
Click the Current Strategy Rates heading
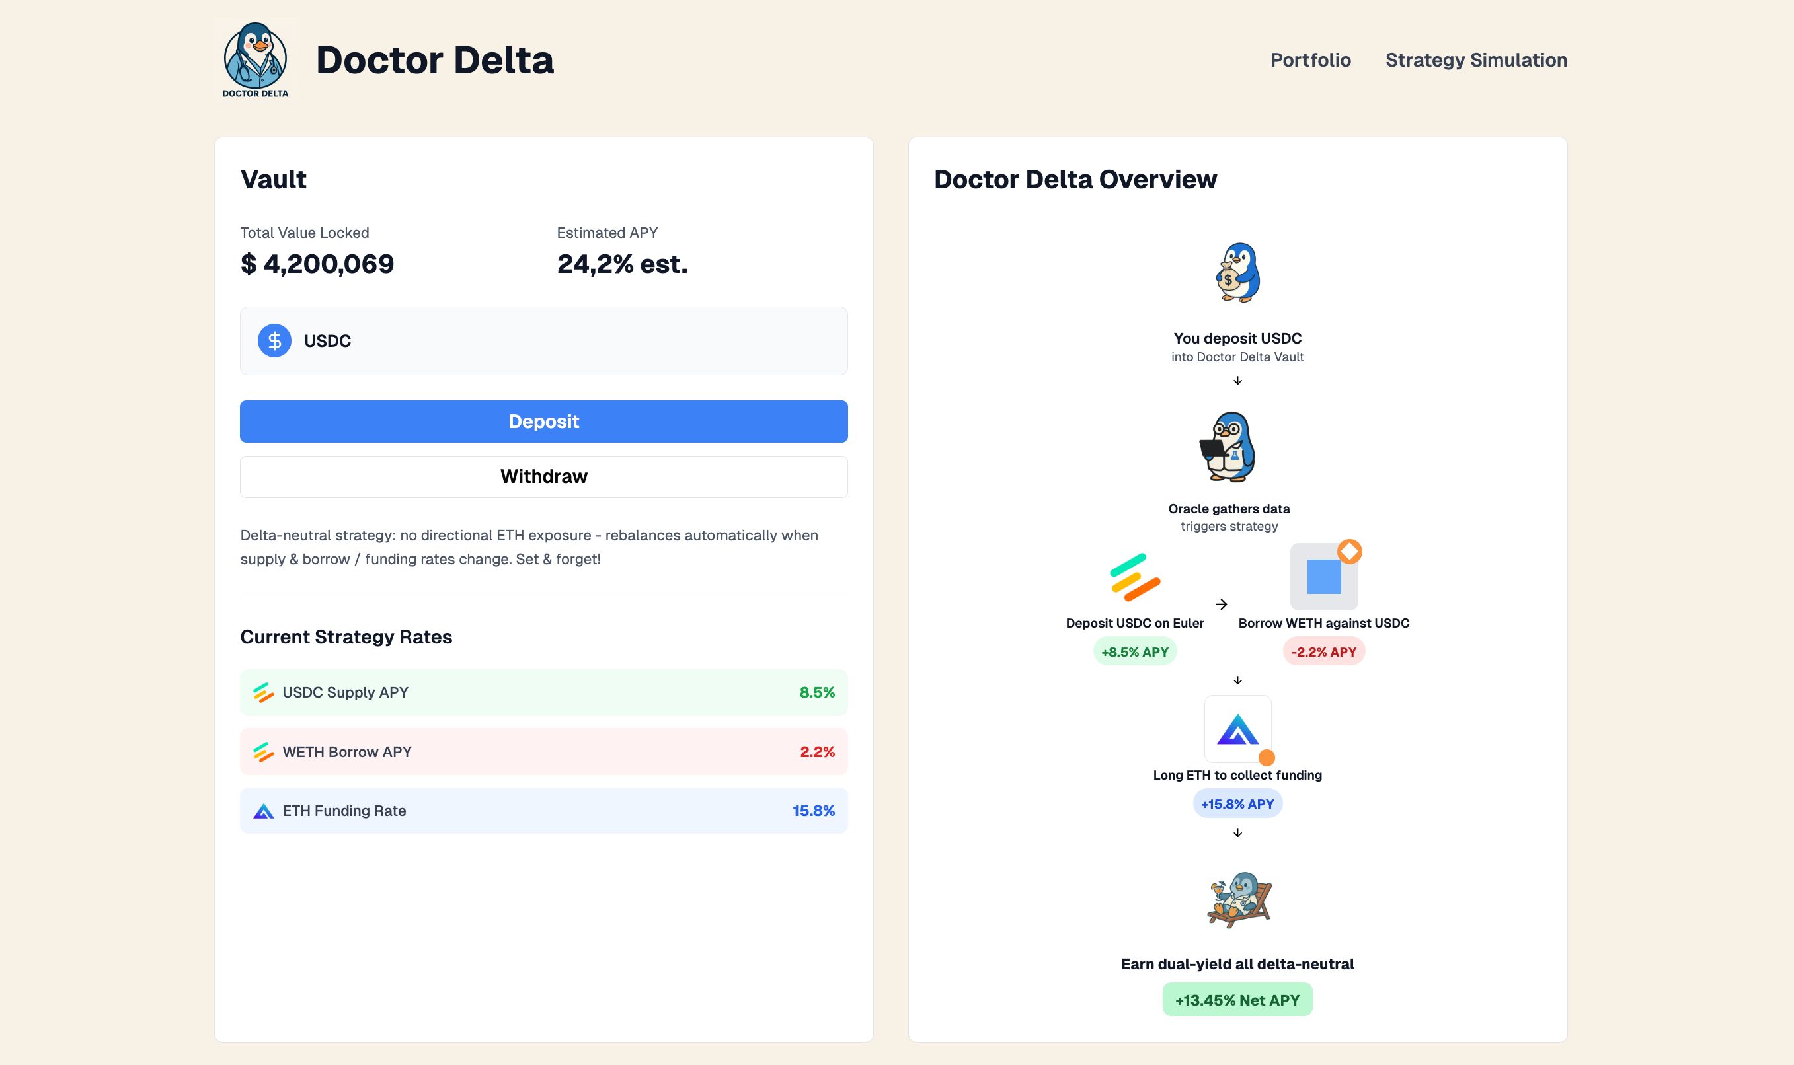pyautogui.click(x=346, y=638)
